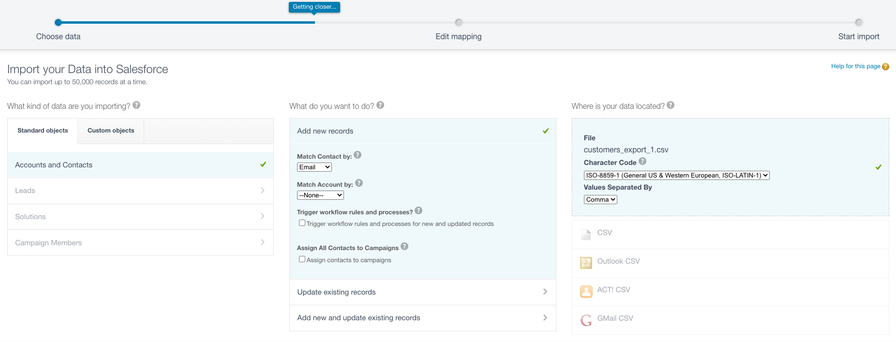Click the Edit mapping progress step marker
This screenshot has width=896, height=342.
point(459,23)
